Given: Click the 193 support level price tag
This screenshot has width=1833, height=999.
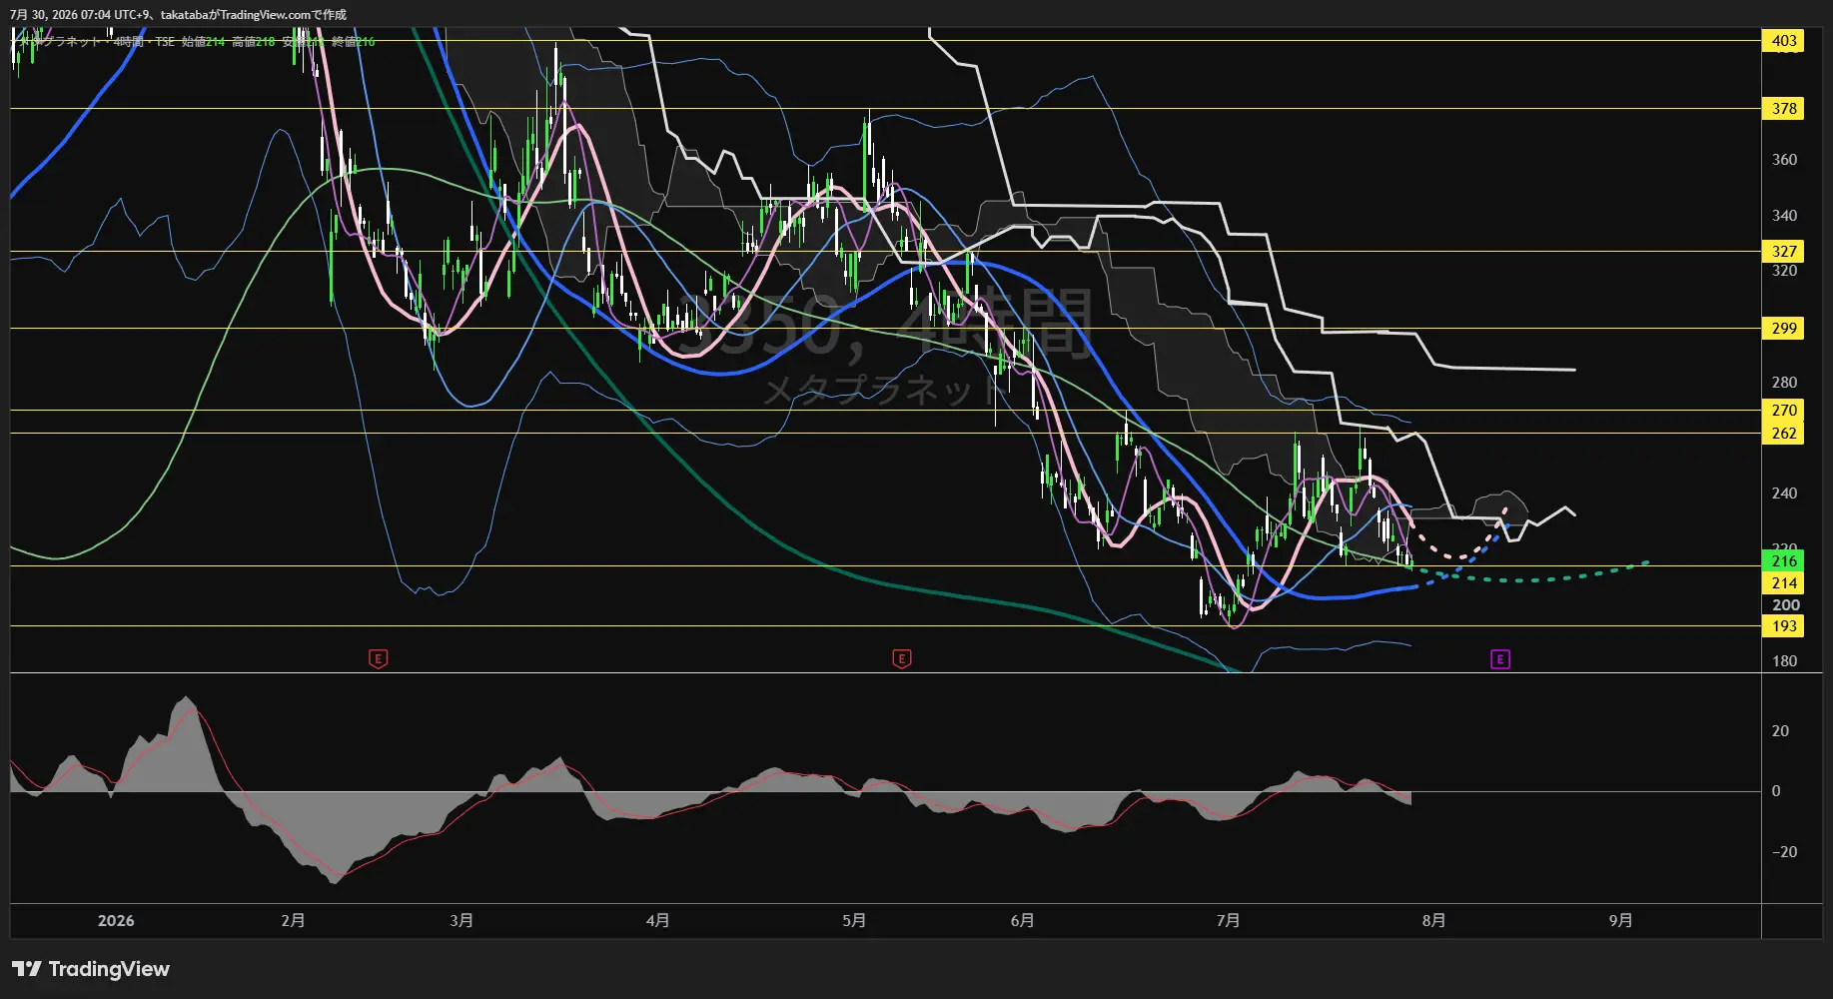Looking at the screenshot, I should click(1784, 625).
